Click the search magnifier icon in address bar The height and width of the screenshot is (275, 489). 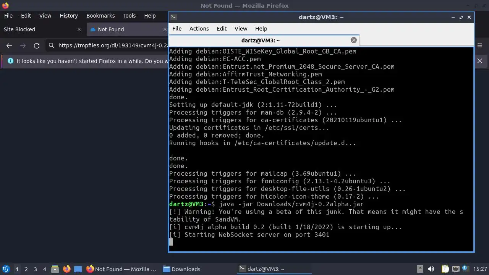click(x=51, y=45)
